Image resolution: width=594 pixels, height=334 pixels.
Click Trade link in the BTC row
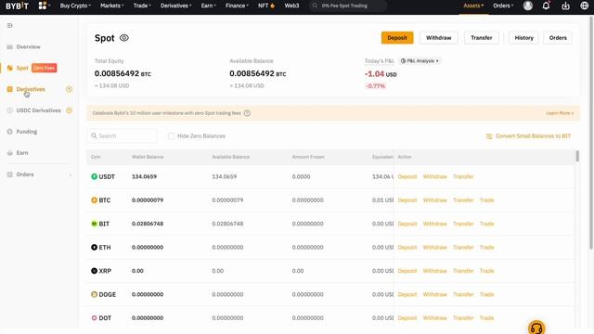coord(486,200)
